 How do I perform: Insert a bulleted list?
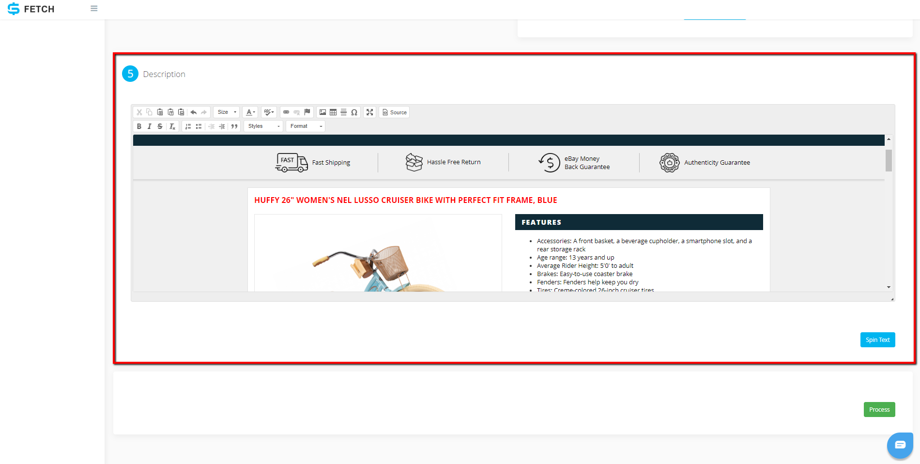coord(199,126)
